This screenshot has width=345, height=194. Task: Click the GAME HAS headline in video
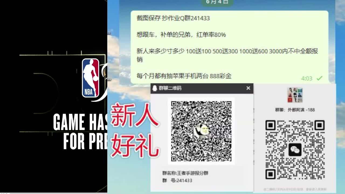point(80,122)
